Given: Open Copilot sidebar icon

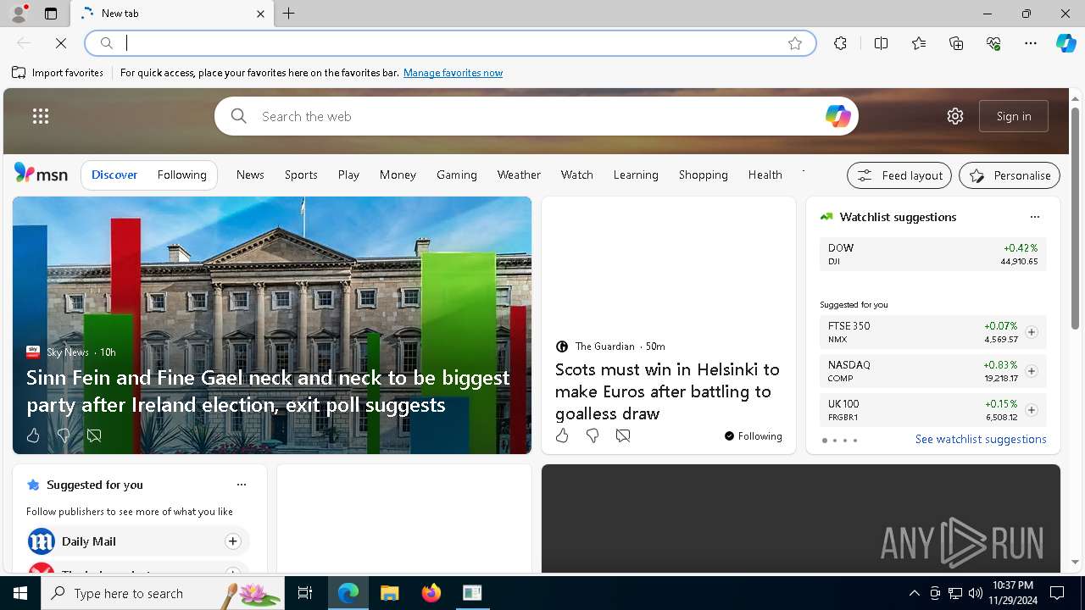Looking at the screenshot, I should 1066,43.
